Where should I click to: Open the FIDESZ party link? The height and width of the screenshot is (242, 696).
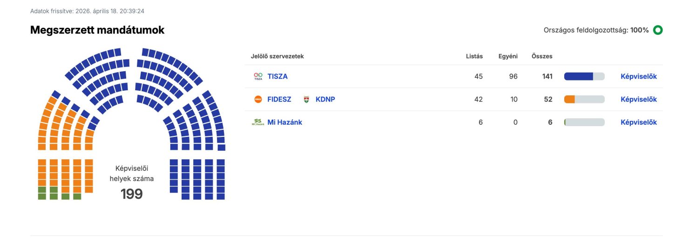pos(279,99)
